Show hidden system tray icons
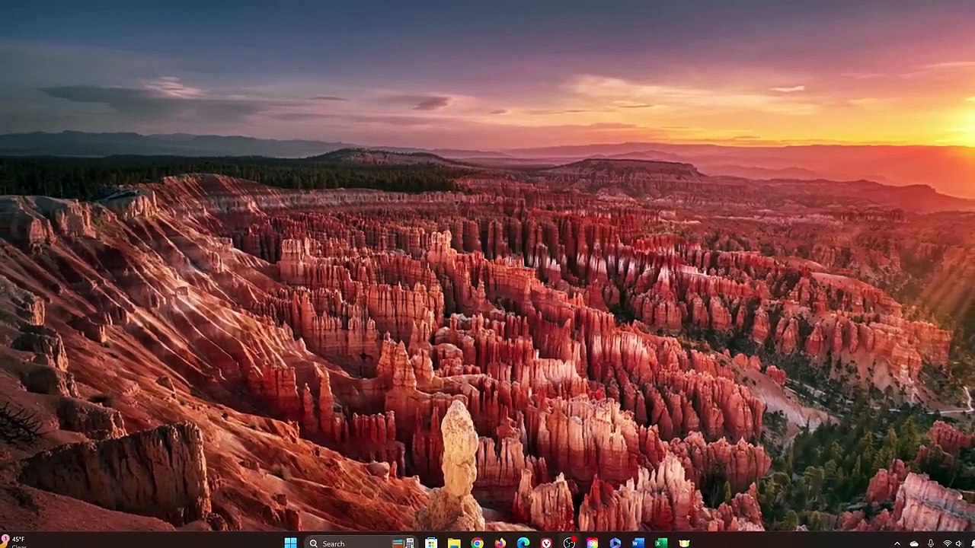The image size is (975, 548). (x=897, y=543)
